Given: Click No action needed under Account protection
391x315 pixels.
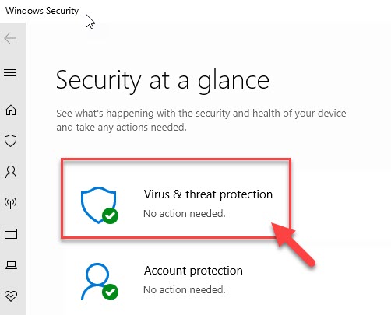Looking at the screenshot, I should click(x=185, y=290).
